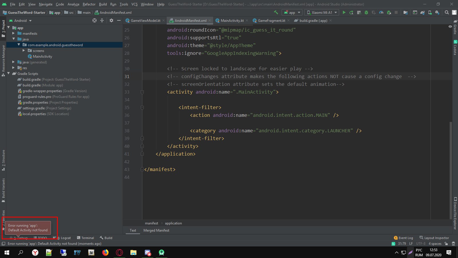Image resolution: width=458 pixels, height=258 pixels.
Task: Open Android project view dropdown
Action: (21, 21)
